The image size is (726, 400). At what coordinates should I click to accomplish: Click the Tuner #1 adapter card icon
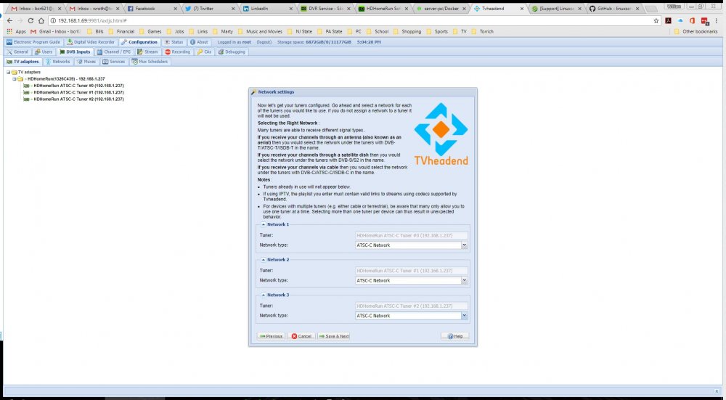pos(26,93)
